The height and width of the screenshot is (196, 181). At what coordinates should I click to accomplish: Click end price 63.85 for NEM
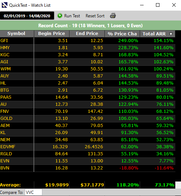coord(87,140)
